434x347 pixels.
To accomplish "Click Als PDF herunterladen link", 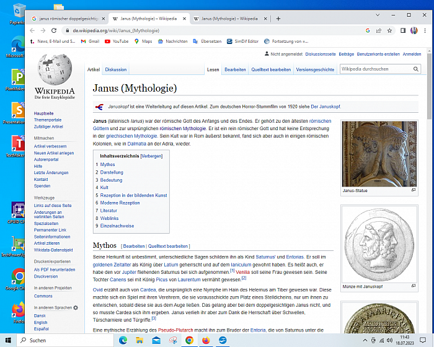I will pyautogui.click(x=55, y=270).
